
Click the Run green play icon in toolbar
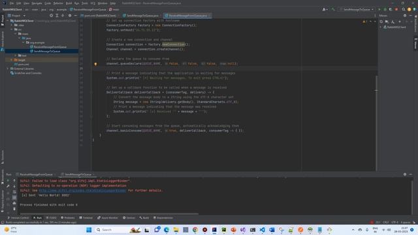tap(379, 9)
